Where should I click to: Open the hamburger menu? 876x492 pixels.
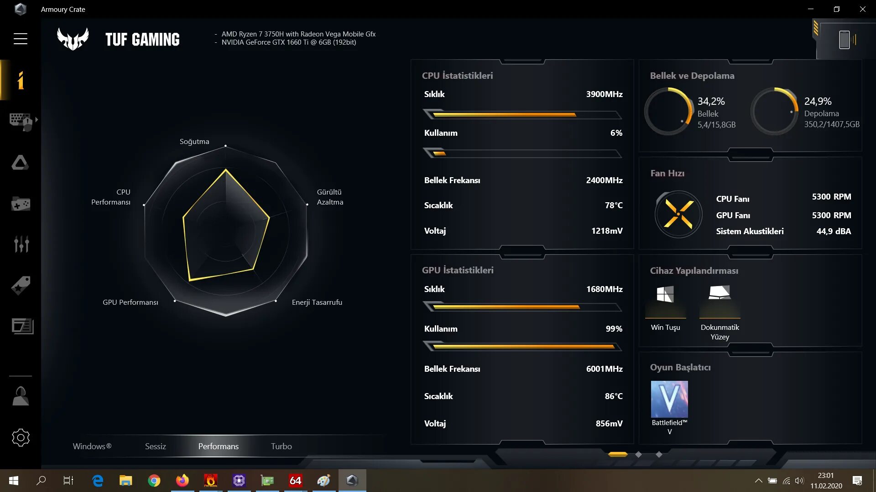20,39
